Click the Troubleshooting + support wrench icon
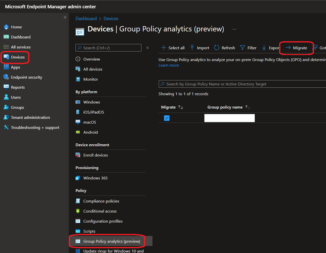The image size is (326, 253). click(6, 127)
